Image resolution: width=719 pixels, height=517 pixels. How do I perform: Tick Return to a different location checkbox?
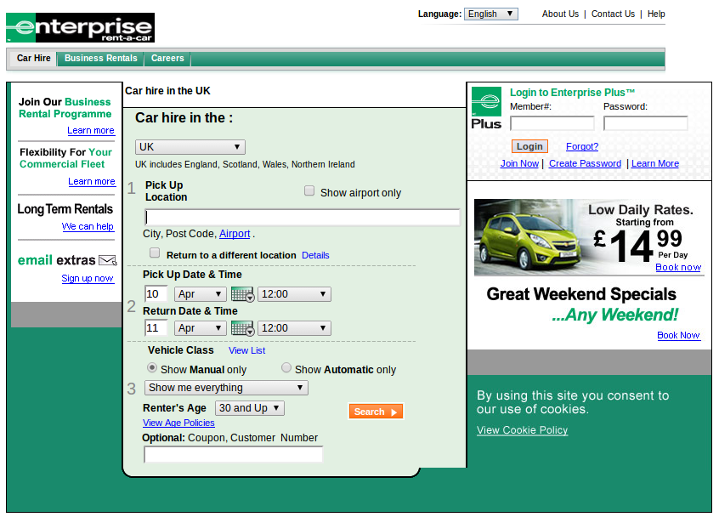(x=155, y=253)
